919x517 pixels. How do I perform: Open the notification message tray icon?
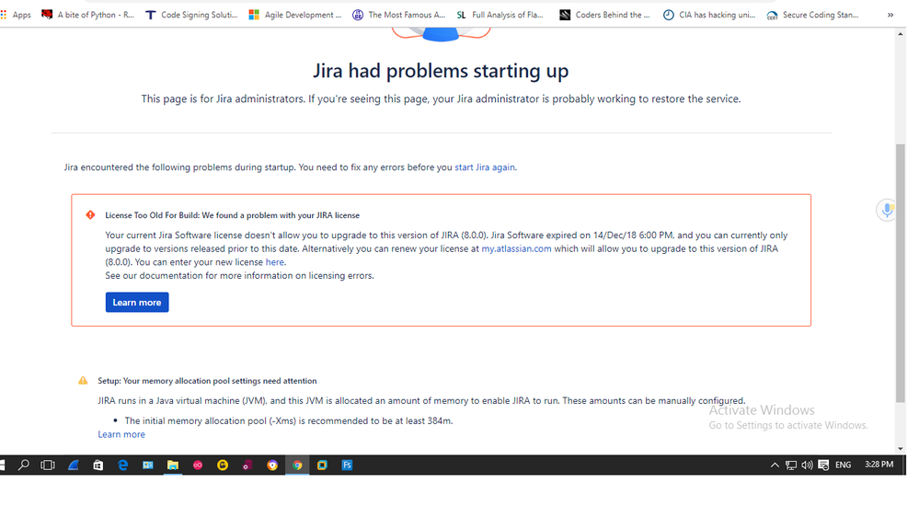[x=823, y=465]
